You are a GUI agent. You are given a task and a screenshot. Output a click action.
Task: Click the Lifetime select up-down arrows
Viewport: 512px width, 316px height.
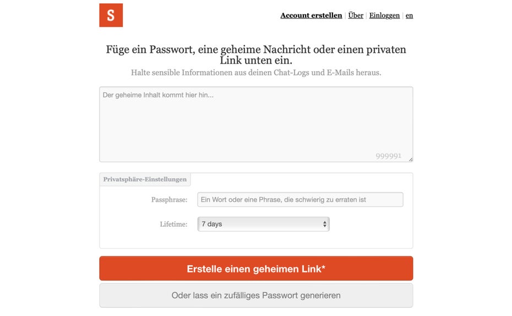pos(325,224)
